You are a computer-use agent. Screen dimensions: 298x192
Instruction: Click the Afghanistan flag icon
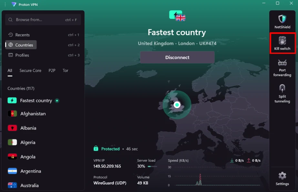(x=12, y=114)
